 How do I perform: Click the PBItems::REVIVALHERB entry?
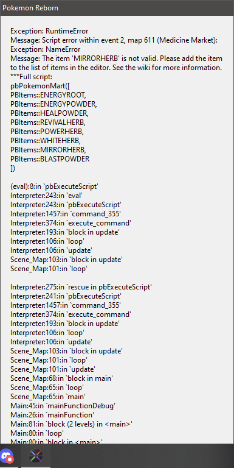click(x=50, y=122)
